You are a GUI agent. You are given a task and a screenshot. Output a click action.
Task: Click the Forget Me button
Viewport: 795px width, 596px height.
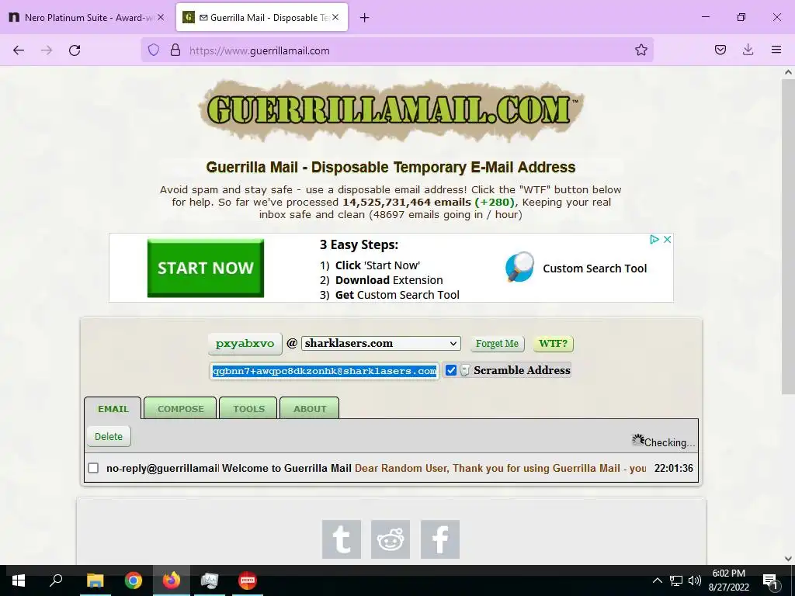(x=497, y=344)
